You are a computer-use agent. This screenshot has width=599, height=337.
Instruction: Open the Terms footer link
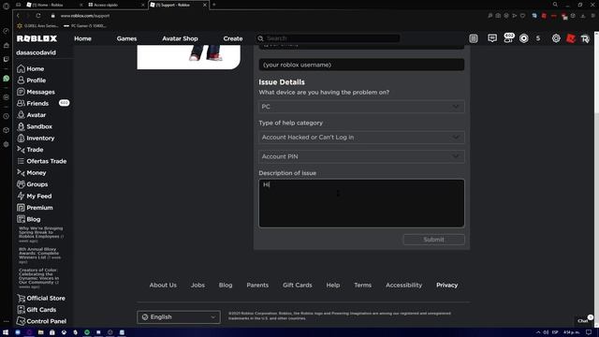click(362, 285)
